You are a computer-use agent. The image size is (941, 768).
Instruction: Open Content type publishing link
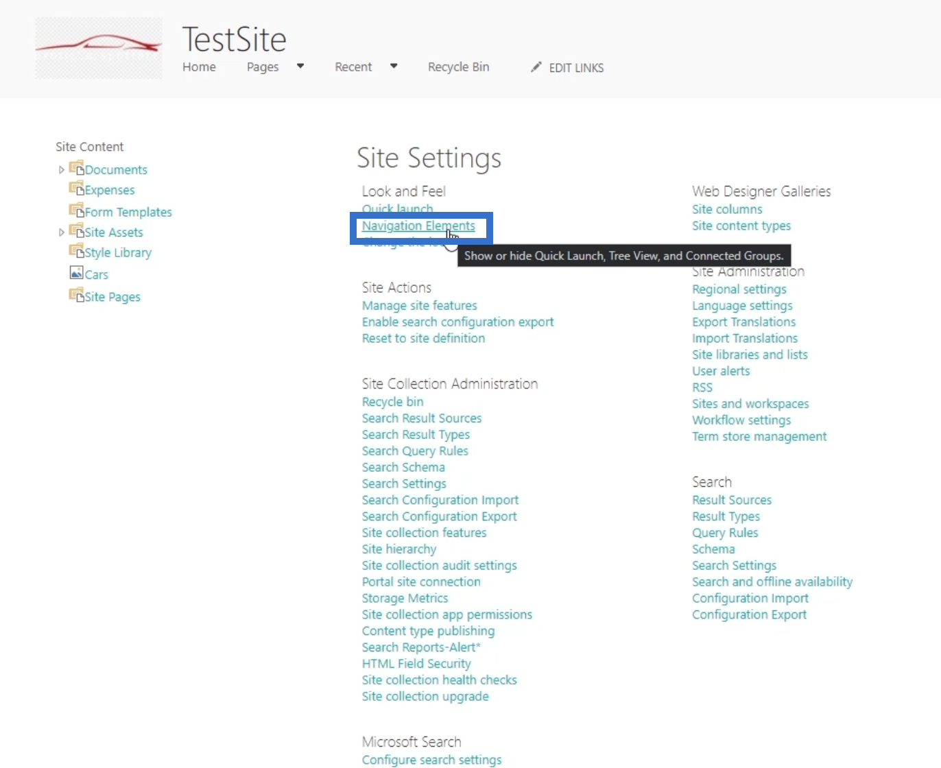tap(429, 631)
